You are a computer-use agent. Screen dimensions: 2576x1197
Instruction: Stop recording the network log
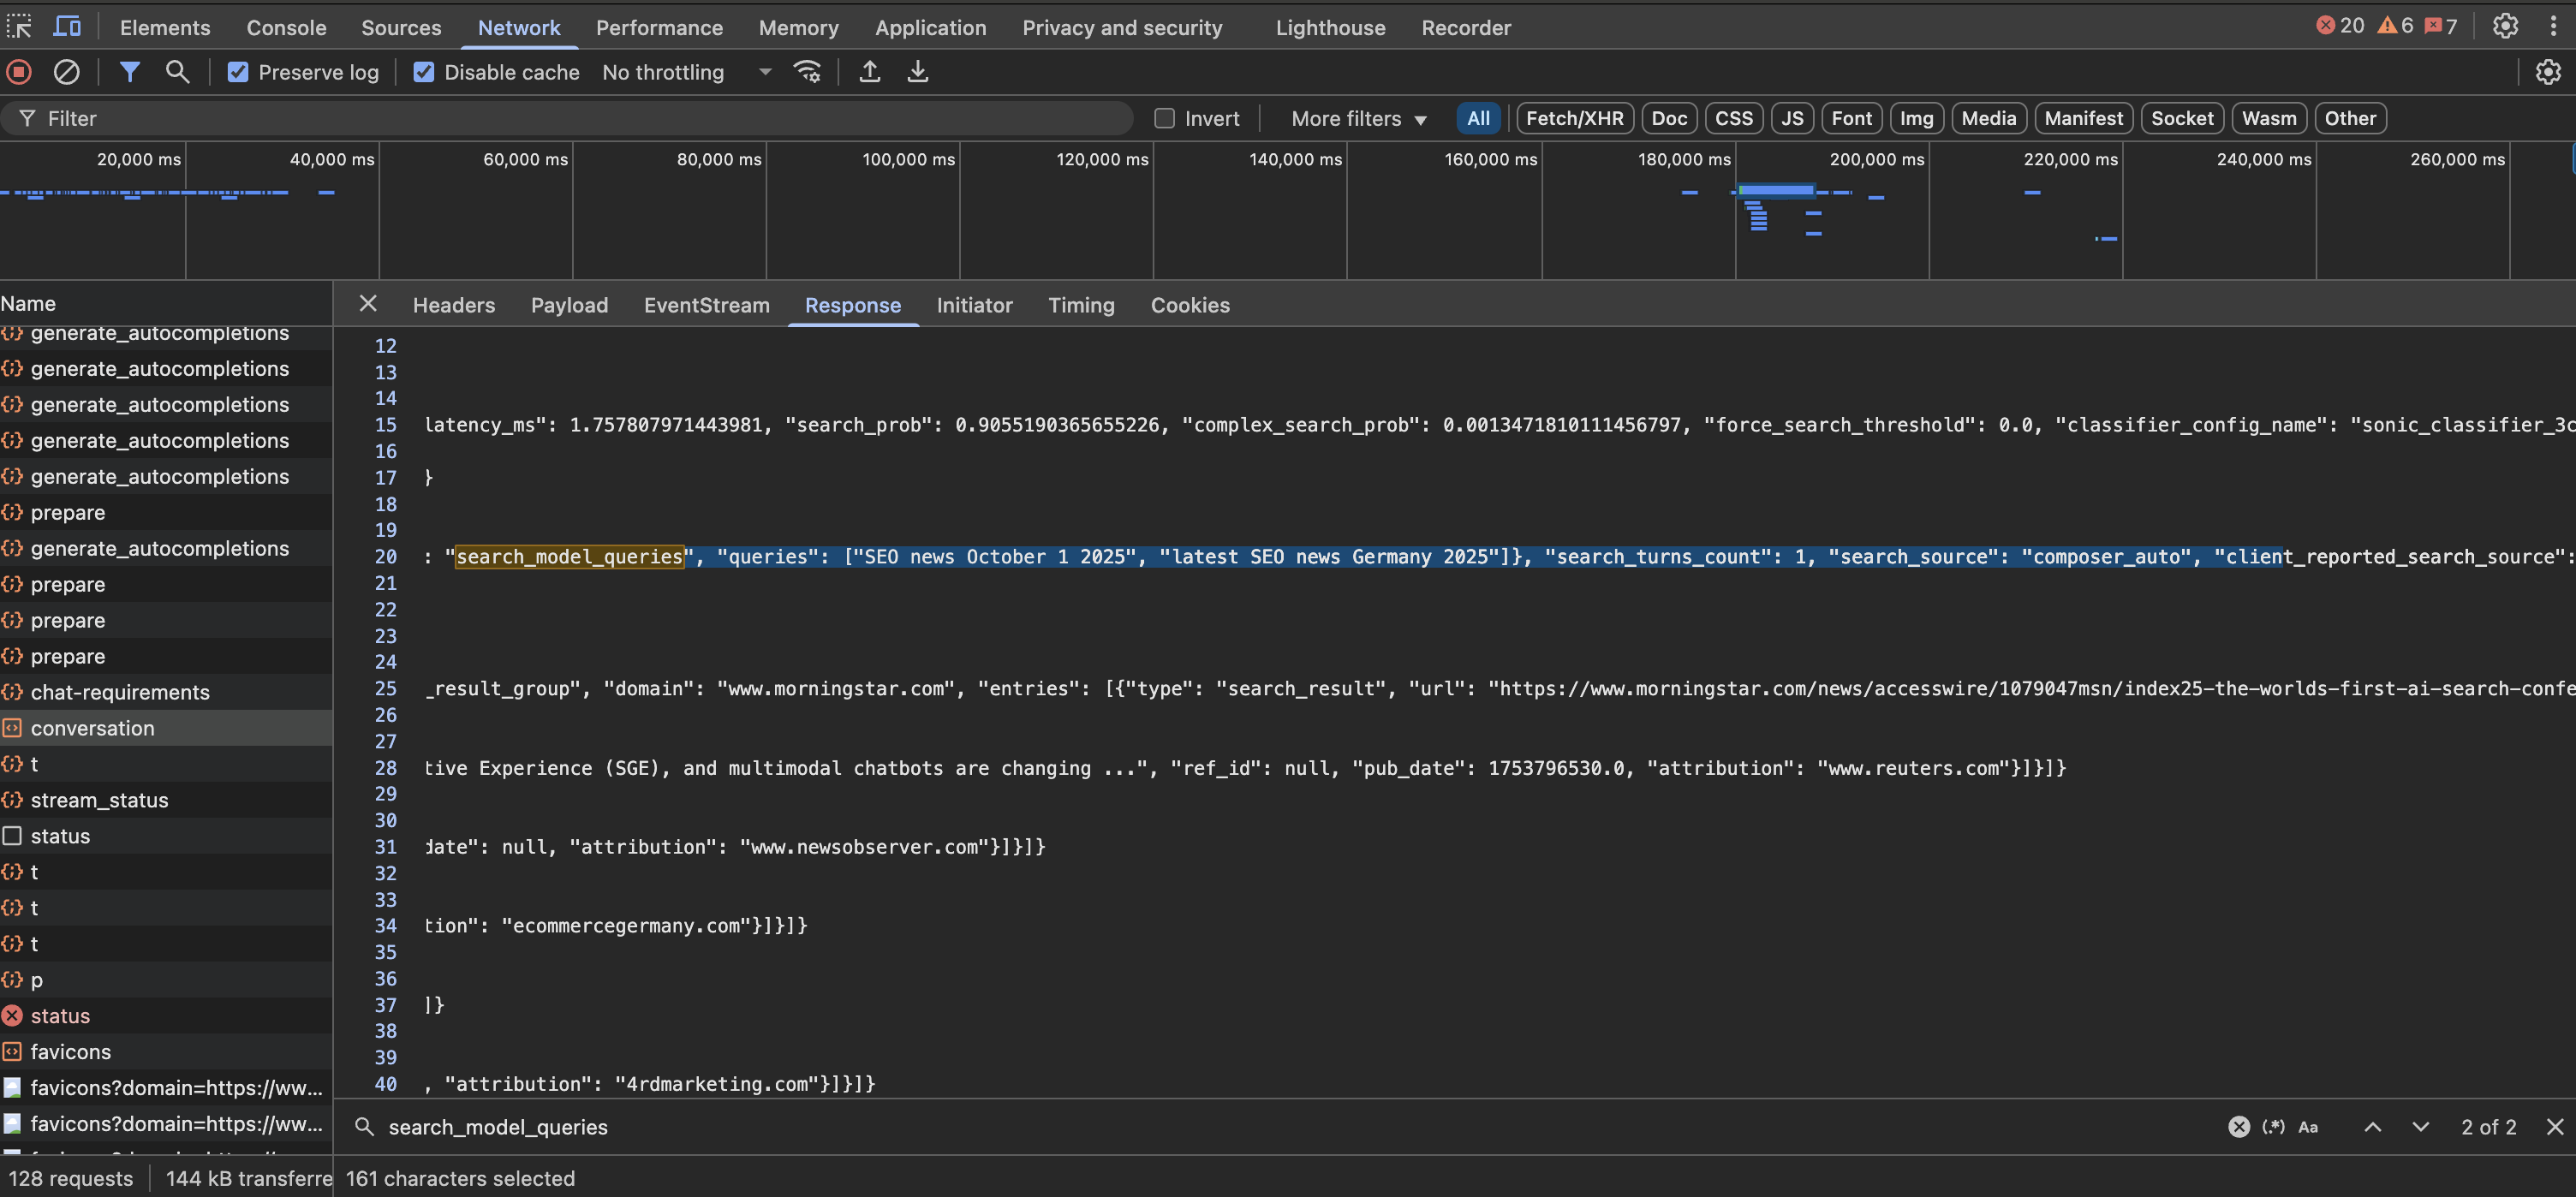(18, 71)
